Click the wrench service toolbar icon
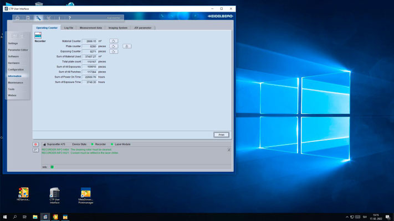Viewport: 394px width, 221px height. pos(39,18)
